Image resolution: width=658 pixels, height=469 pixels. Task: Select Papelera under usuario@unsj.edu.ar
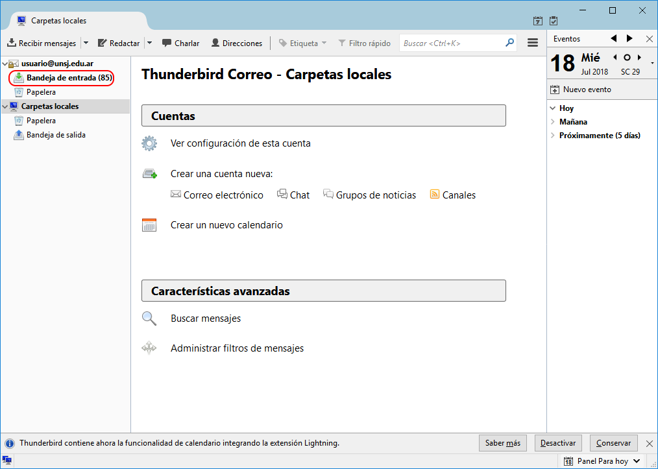(41, 92)
